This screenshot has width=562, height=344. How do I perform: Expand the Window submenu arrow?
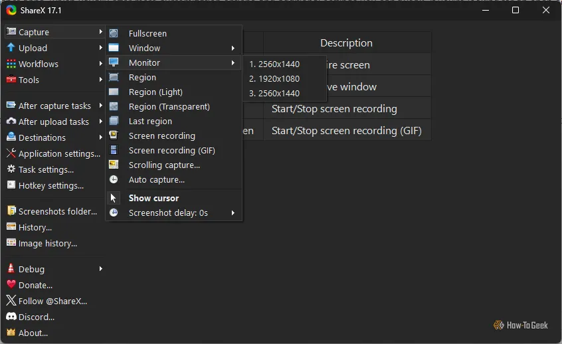[x=233, y=48]
